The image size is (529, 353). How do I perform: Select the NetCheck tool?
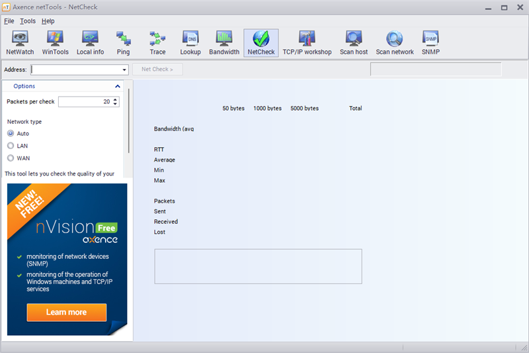click(x=261, y=43)
